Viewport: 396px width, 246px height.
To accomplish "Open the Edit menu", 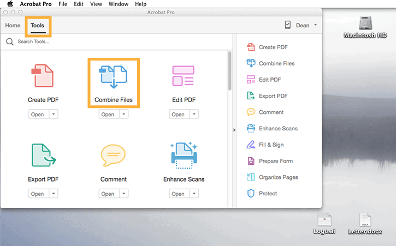I will 79,4.
